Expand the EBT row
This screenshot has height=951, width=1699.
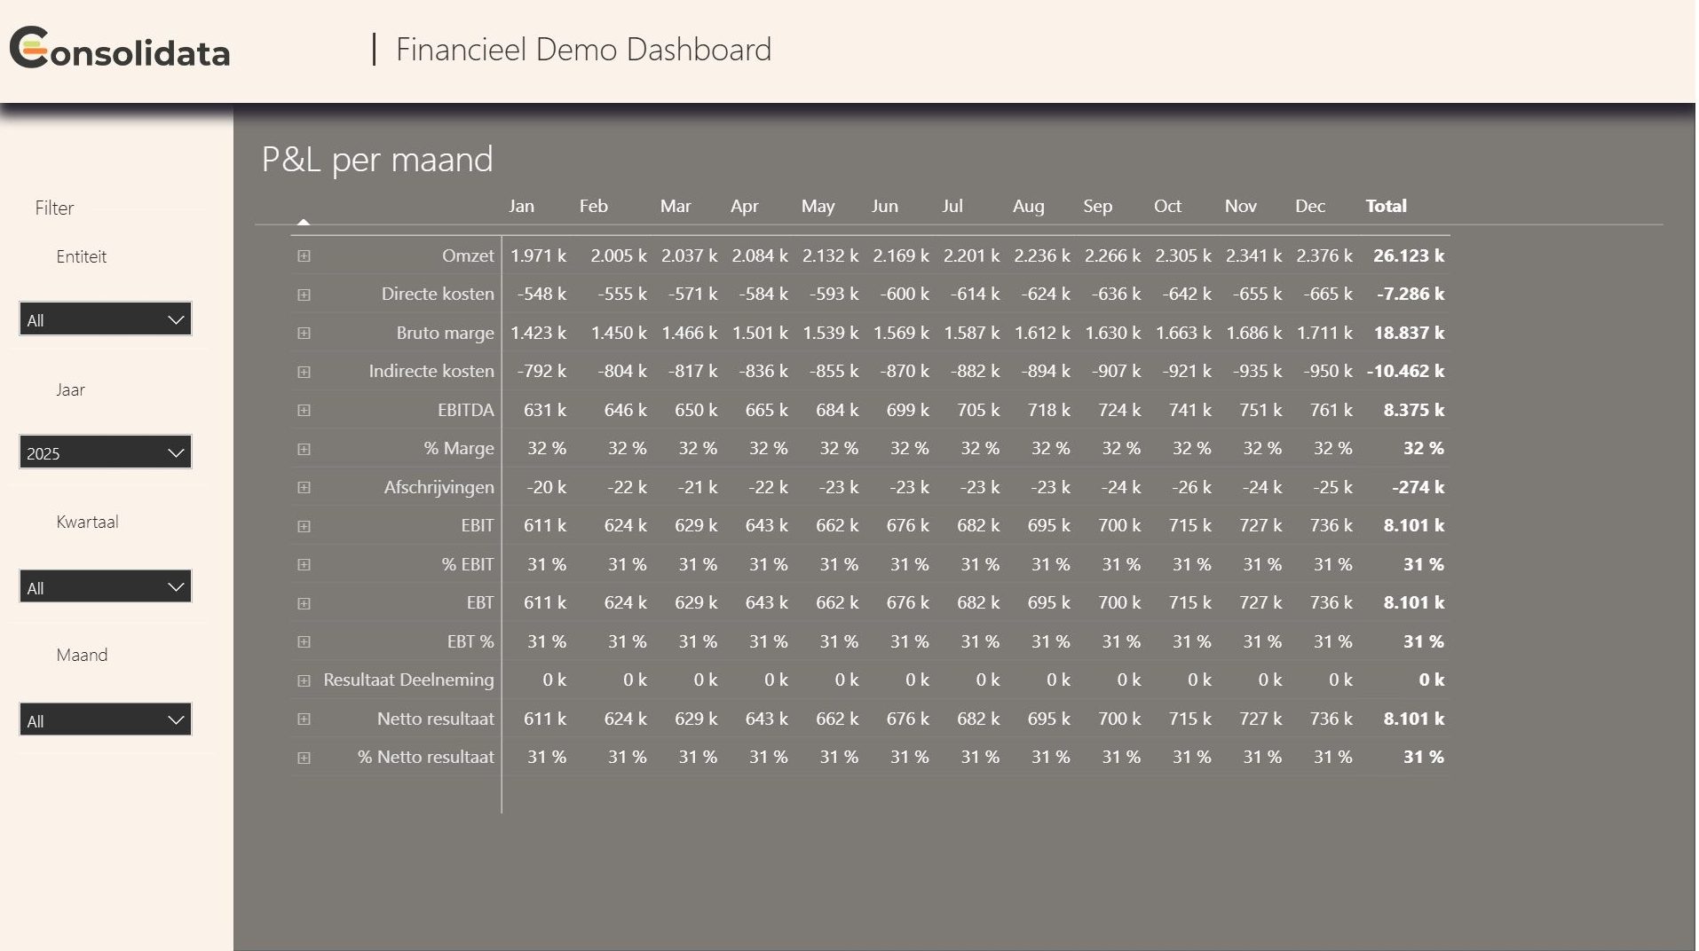[x=304, y=603]
